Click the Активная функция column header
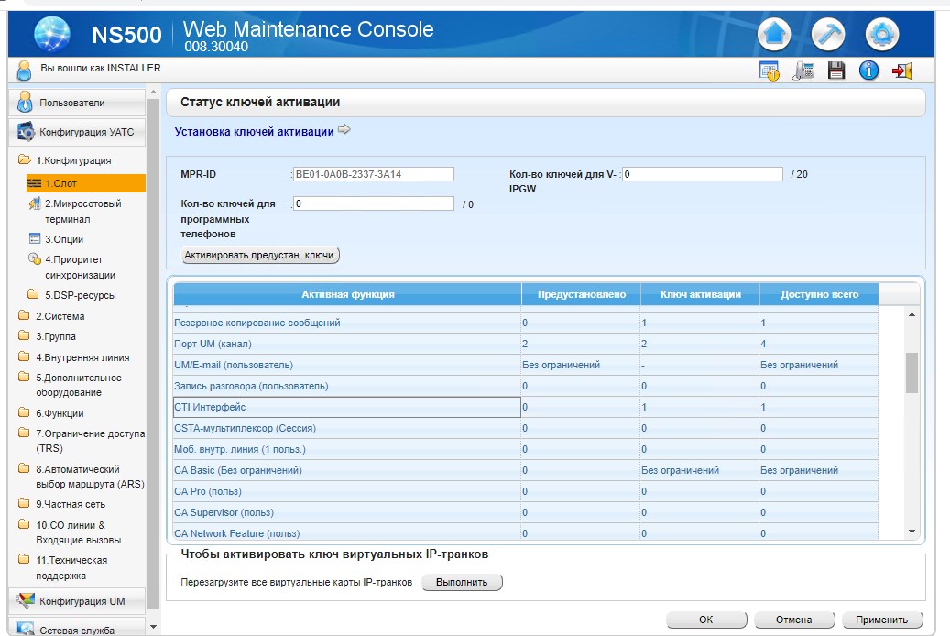The height and width of the screenshot is (636, 950). pyautogui.click(x=348, y=294)
